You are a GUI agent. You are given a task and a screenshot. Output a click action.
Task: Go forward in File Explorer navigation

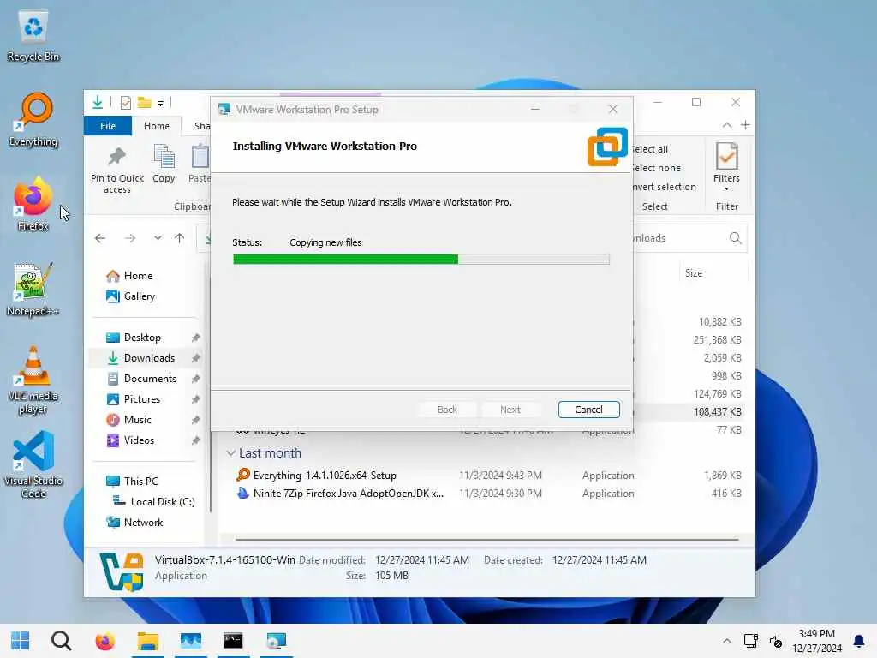coord(130,238)
